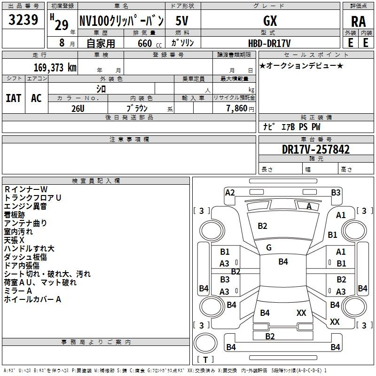The height and width of the screenshot is (376, 376).
Task: Click the B4 mark in the roof center
Action: click(x=283, y=262)
